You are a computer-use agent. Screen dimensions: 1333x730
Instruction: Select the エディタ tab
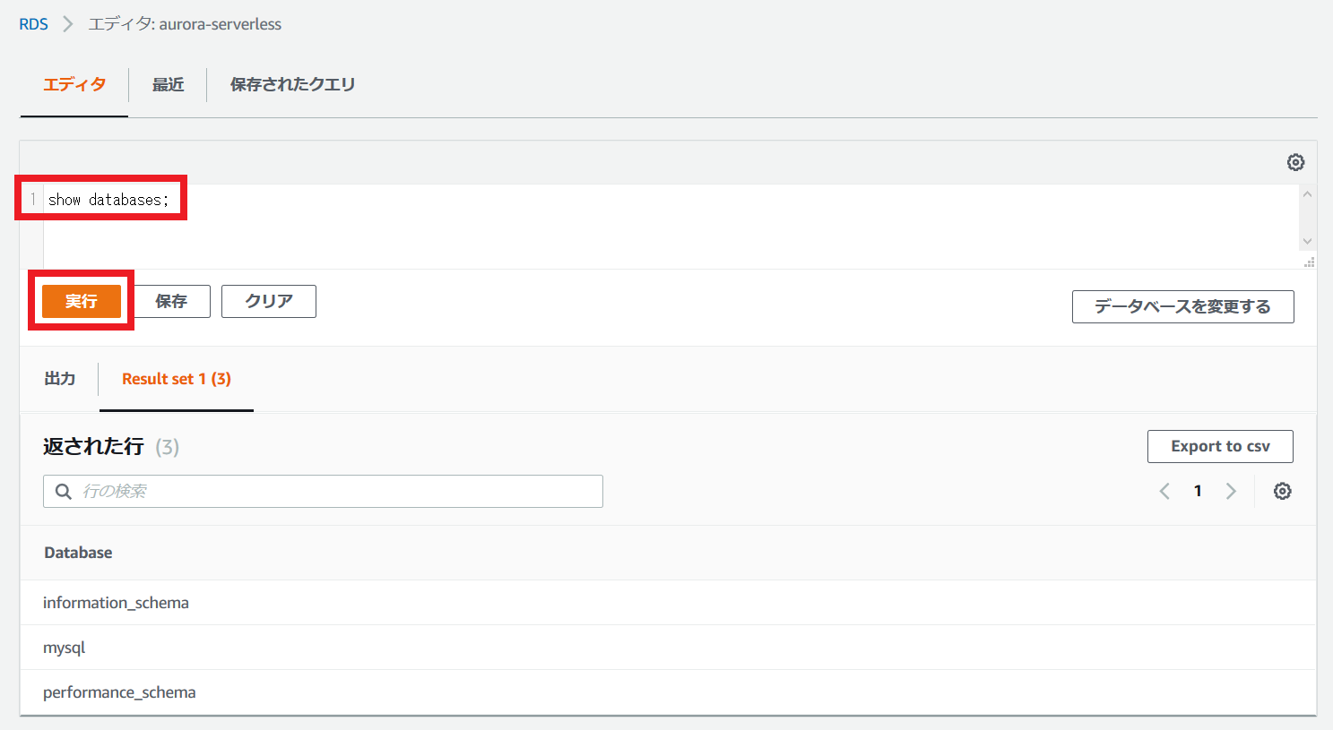click(74, 84)
